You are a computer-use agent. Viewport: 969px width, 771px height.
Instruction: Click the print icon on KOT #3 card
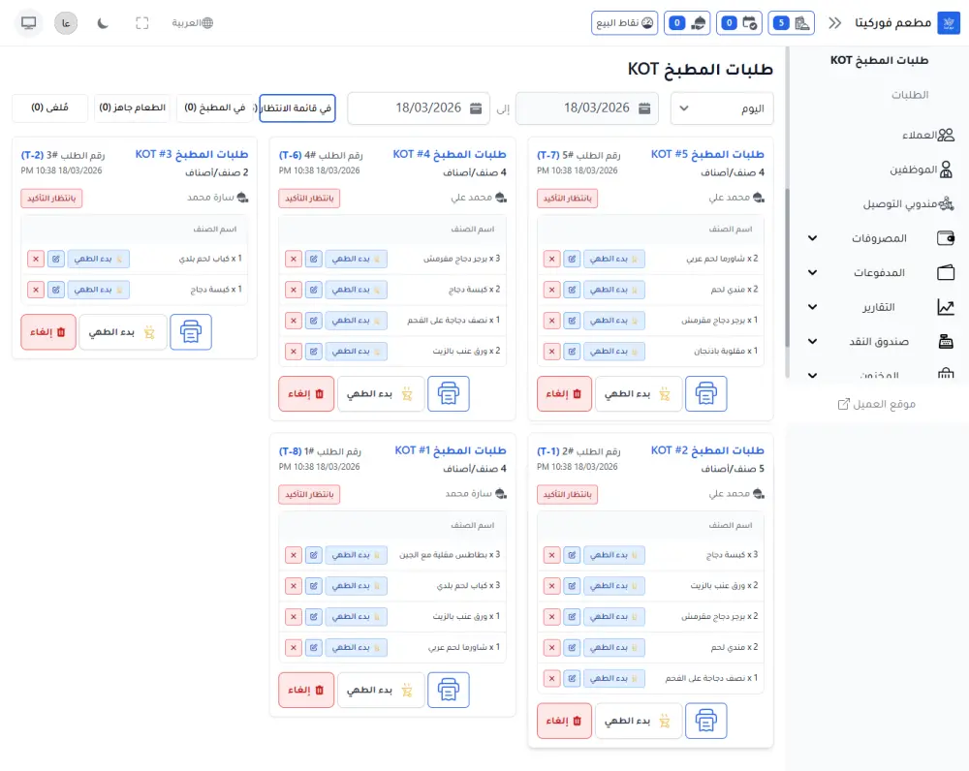coord(190,331)
